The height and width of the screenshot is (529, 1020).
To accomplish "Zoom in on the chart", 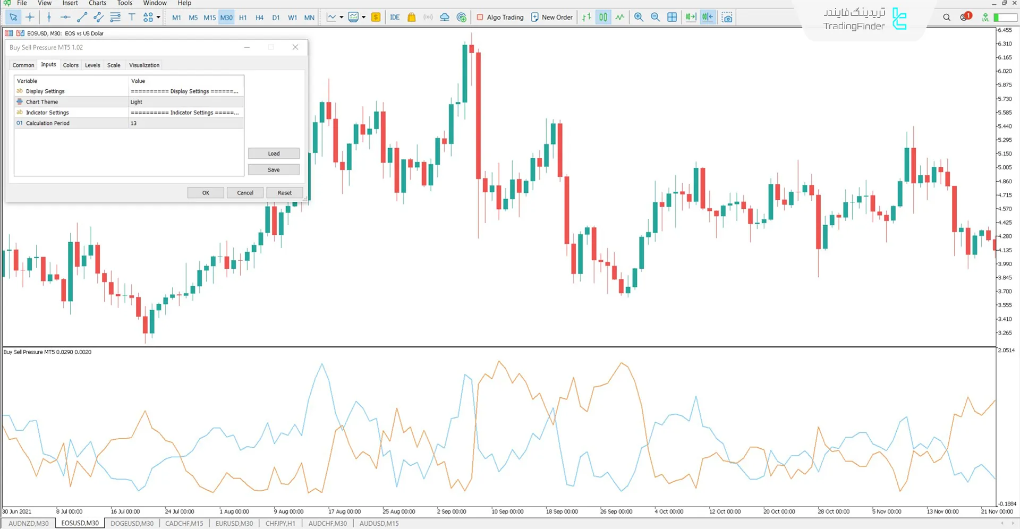I will pyautogui.click(x=639, y=17).
